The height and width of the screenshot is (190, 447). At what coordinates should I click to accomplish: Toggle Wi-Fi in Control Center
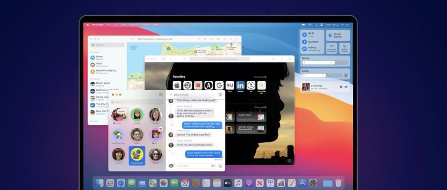pos(305,34)
